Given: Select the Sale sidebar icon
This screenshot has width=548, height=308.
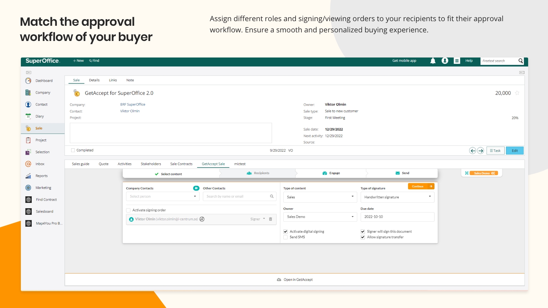Looking at the screenshot, I should click(x=28, y=128).
